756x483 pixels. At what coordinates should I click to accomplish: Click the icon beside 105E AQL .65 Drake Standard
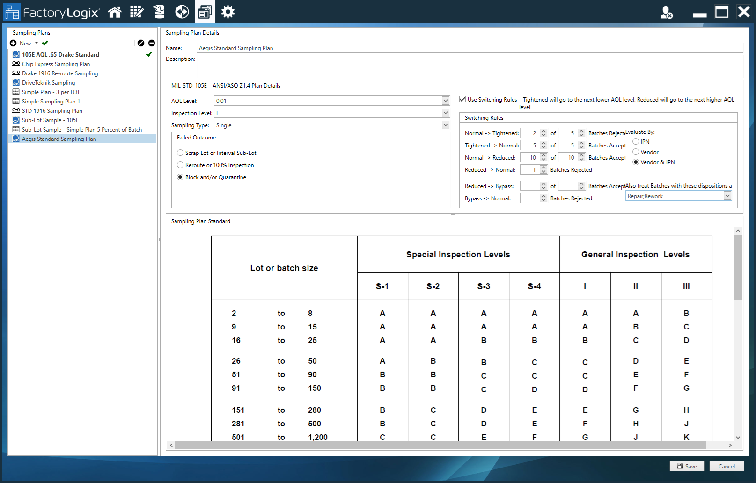click(x=16, y=54)
